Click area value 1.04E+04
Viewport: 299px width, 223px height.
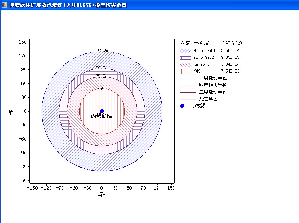pos(230,64)
